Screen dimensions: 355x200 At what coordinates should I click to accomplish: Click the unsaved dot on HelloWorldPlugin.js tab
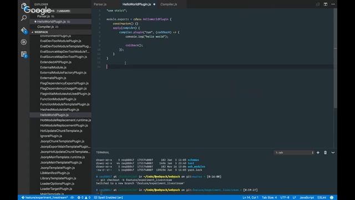[x=154, y=4]
